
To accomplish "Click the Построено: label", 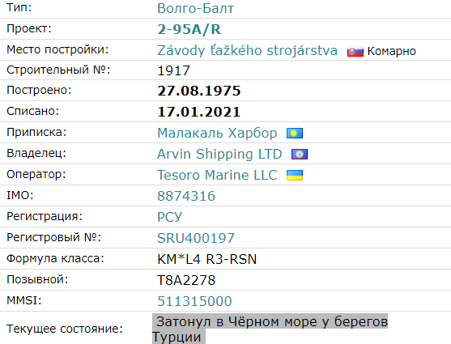I will point(39,91).
